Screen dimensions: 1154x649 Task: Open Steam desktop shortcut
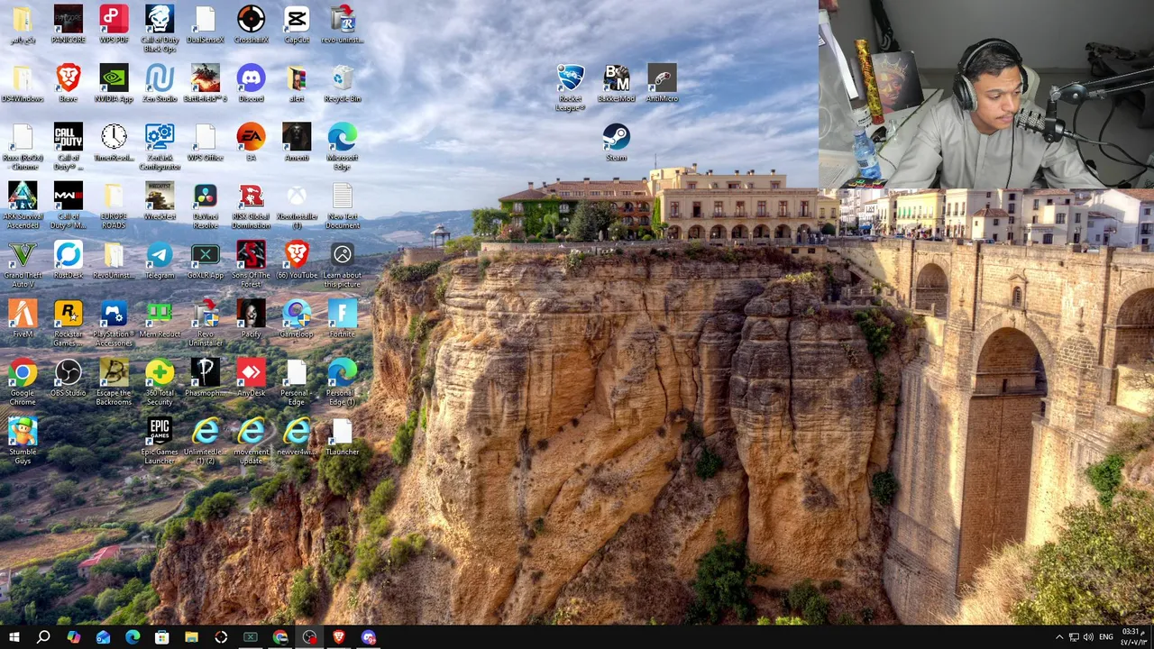tap(616, 142)
